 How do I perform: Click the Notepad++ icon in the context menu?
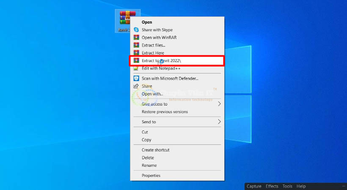point(136,68)
